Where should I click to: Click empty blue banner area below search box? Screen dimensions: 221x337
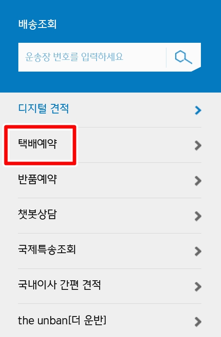pos(110,82)
